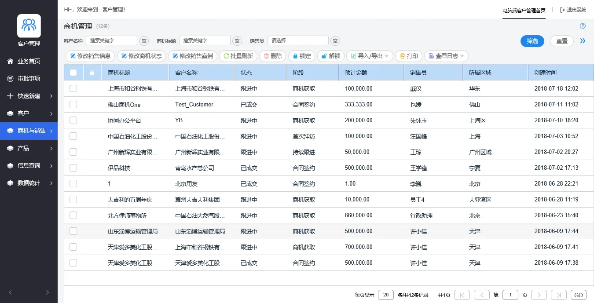This screenshot has width=594, height=303.
Task: Open the 查看日志 dropdown
Action: click(x=446, y=56)
